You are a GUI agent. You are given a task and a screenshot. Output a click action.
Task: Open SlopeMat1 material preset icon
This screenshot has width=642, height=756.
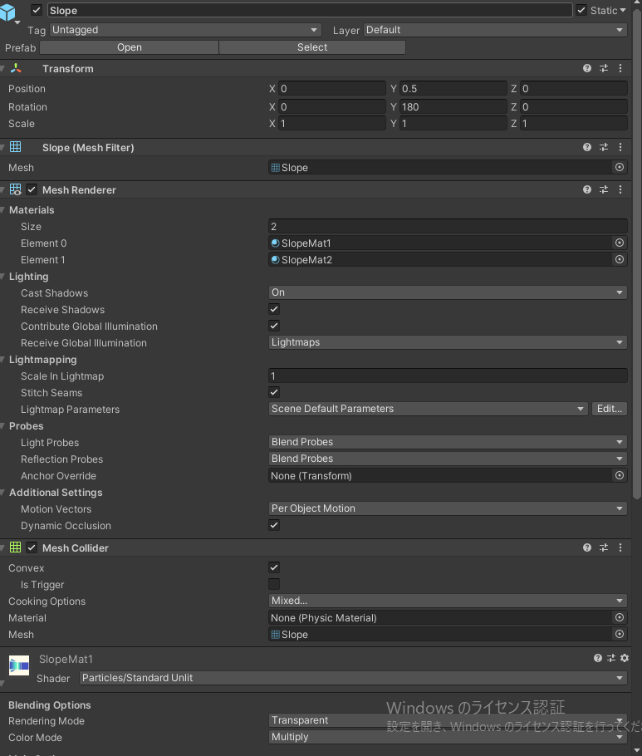611,658
